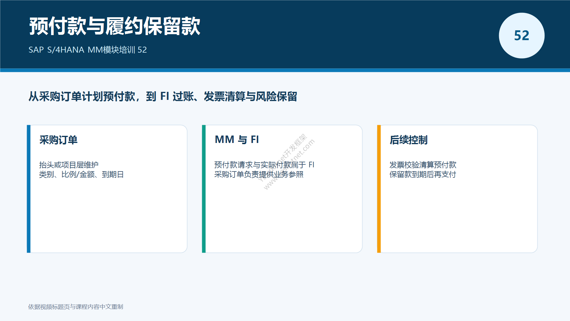Click the slide title 预付款与履约保留款

(115, 26)
